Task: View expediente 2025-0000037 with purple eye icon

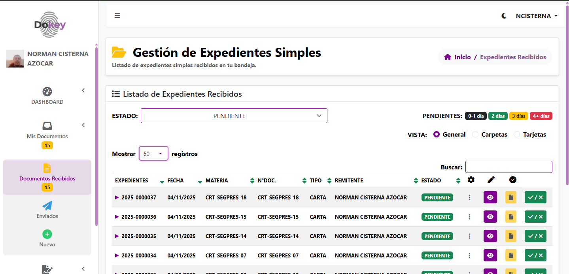Action: coord(490,197)
